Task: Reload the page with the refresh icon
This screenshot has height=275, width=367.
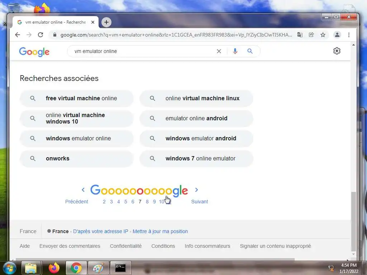Action: coord(40,35)
